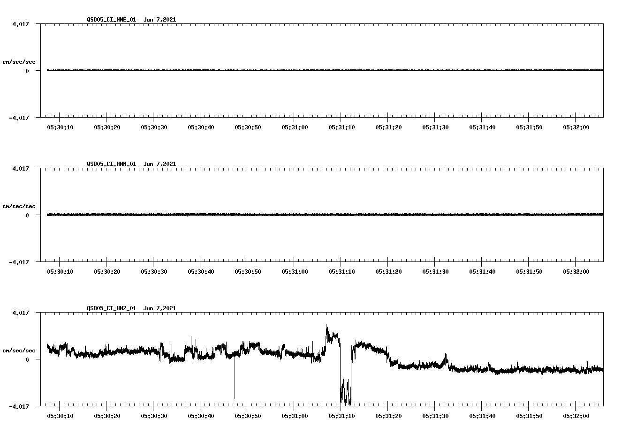Click the HNZ plot cm/sec/sec unit label
The image size is (637, 433).
click(x=19, y=351)
